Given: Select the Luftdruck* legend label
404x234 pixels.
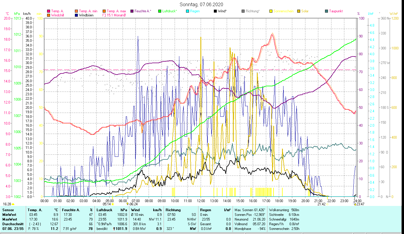Looking at the screenshot, I should [170, 11].
